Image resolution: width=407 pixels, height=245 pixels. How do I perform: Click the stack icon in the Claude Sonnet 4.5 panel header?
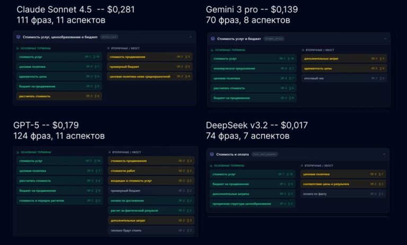point(19,37)
